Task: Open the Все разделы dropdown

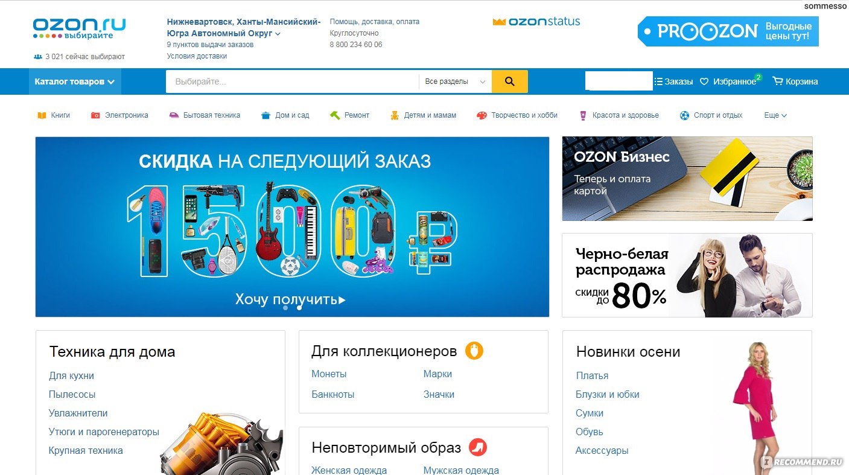Action: pos(455,81)
